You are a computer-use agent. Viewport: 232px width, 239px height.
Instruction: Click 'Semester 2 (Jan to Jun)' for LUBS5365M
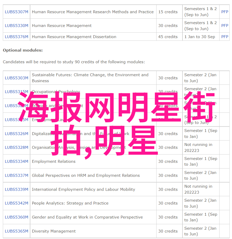point(200,231)
